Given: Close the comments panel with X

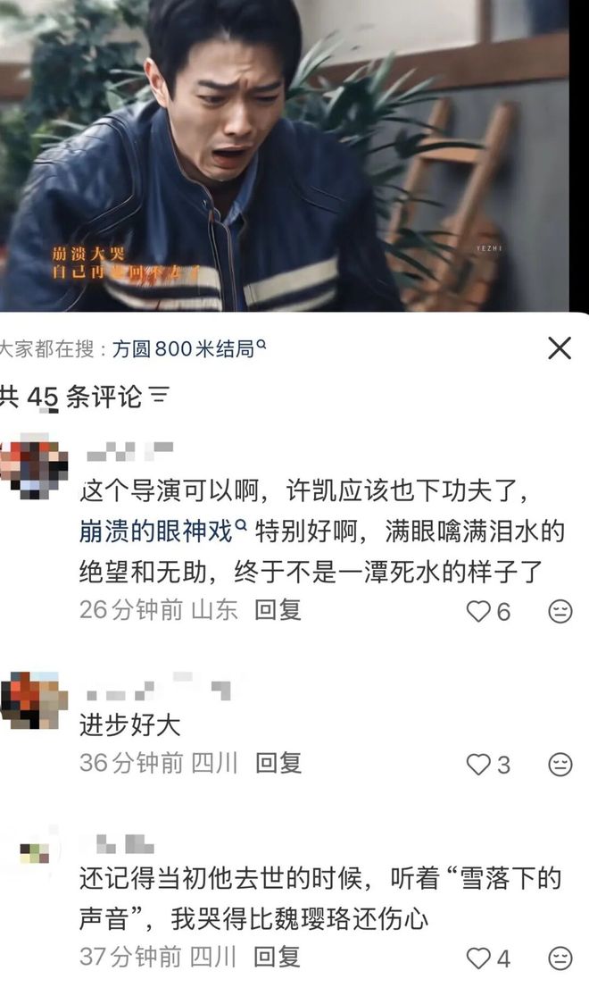Looking at the screenshot, I should point(560,348).
